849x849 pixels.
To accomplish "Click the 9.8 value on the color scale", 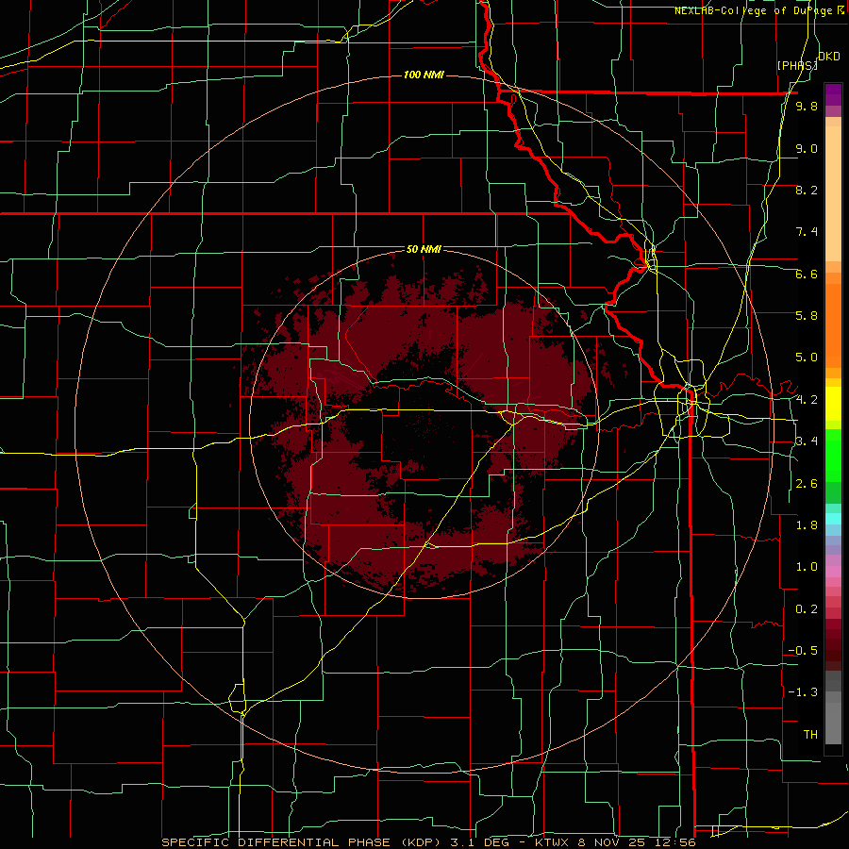I will pos(807,107).
